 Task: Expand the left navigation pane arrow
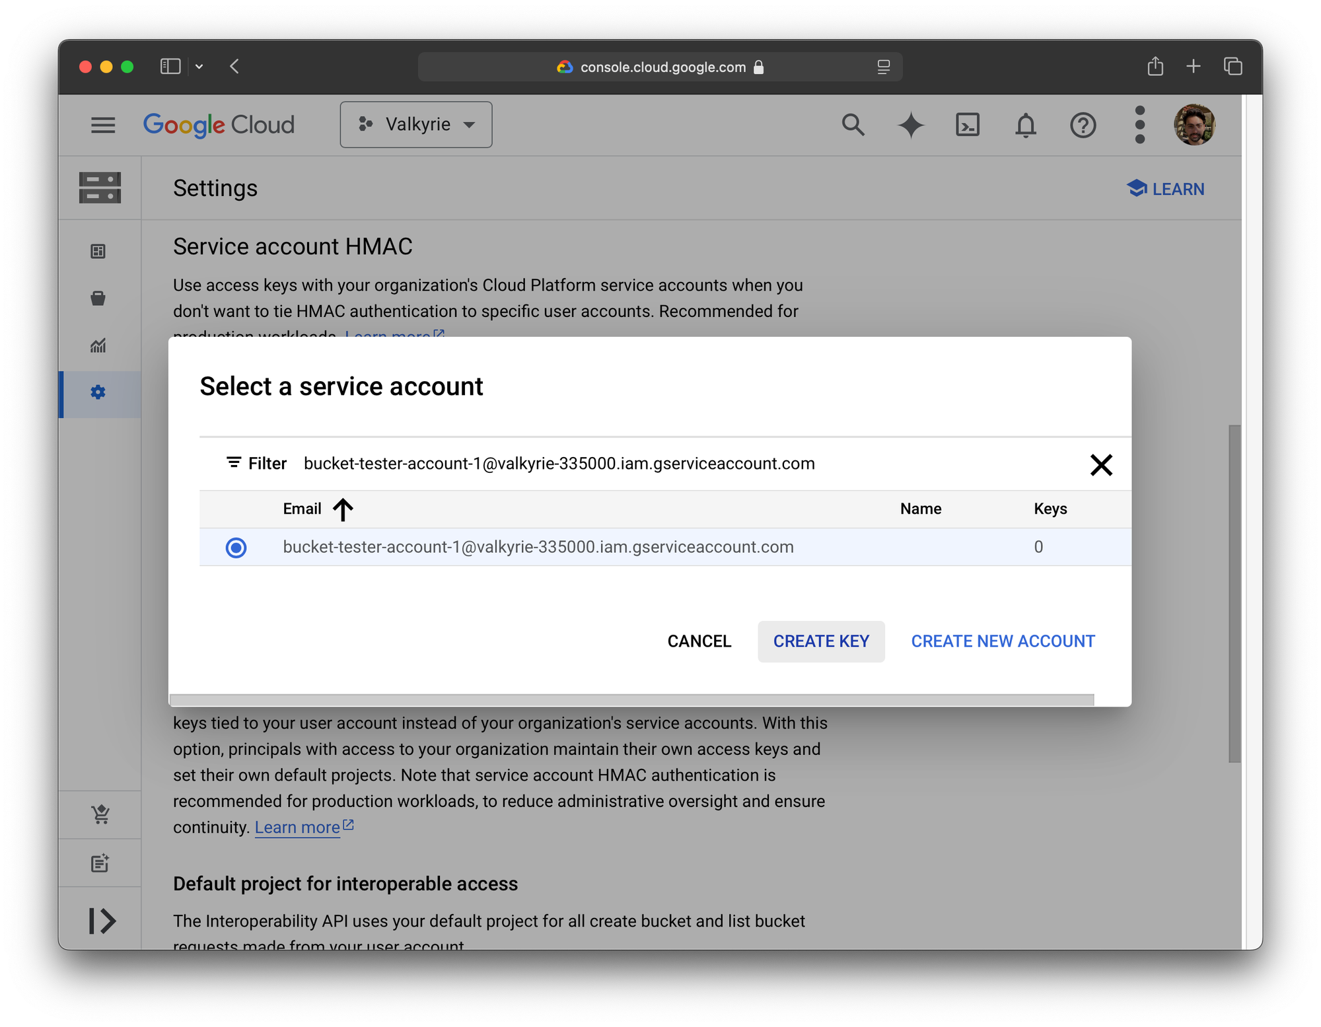tap(102, 921)
